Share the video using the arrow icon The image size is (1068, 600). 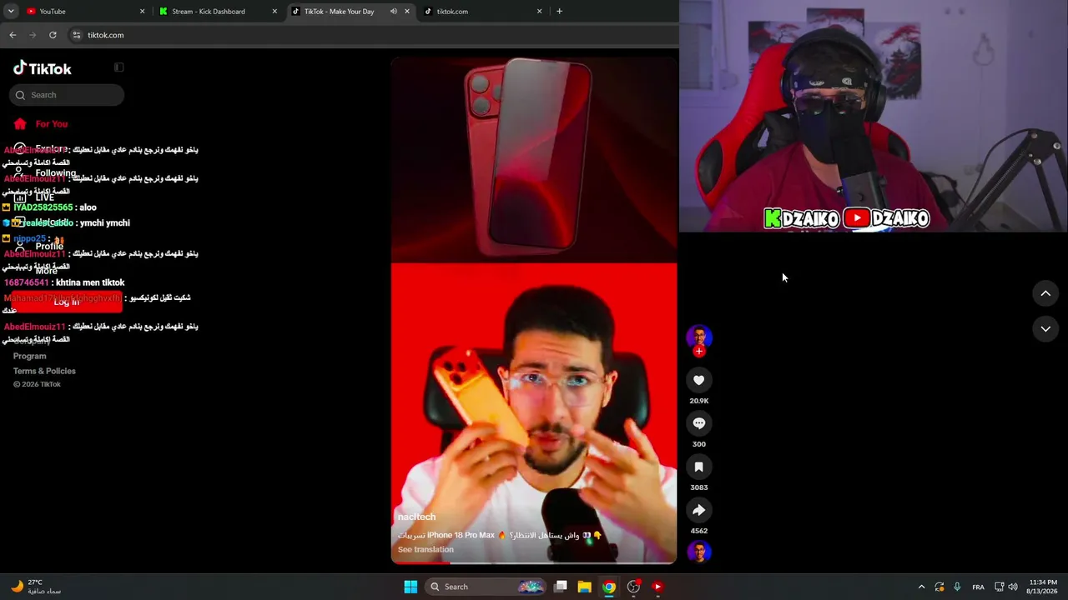[x=699, y=510]
